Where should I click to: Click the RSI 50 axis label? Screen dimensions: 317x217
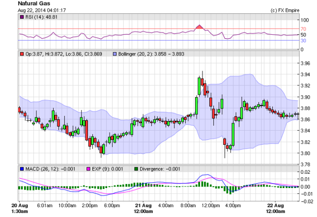(x=303, y=35)
